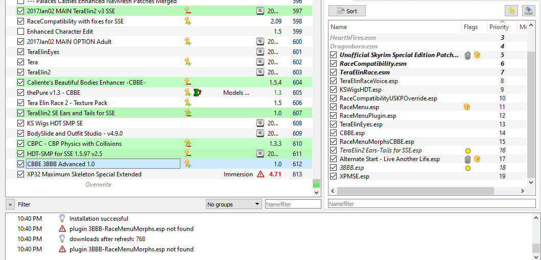This screenshot has height=260, width=541.
Task: Click conflict icon on CBPC - CBP Physics with Collisions
Action: coord(187,144)
